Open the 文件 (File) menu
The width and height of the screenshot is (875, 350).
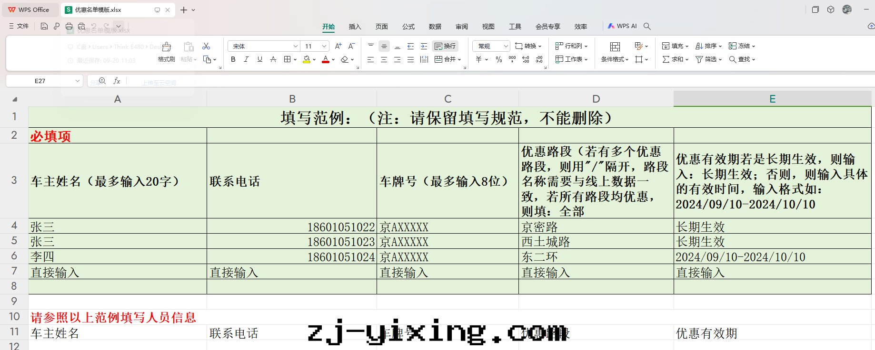[19, 26]
